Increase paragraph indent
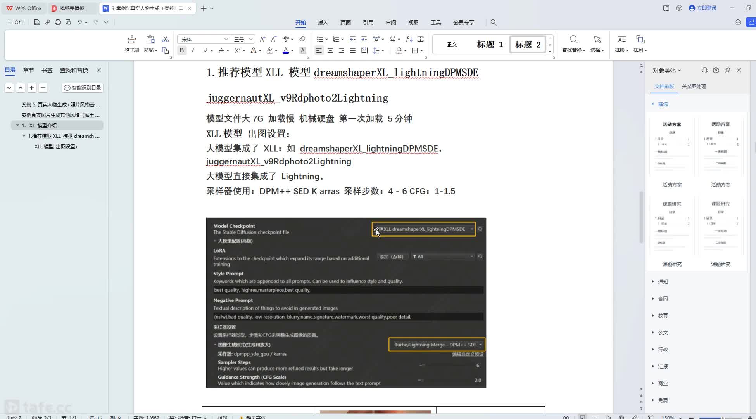 click(364, 39)
